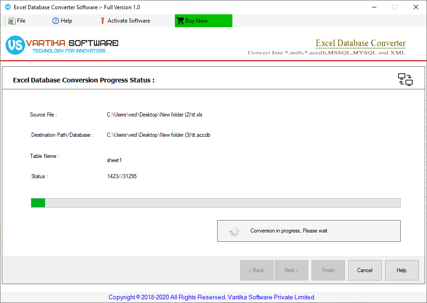
Task: Click Convert Into mdb accdb MSSQL subtitle
Action: pos(327,53)
